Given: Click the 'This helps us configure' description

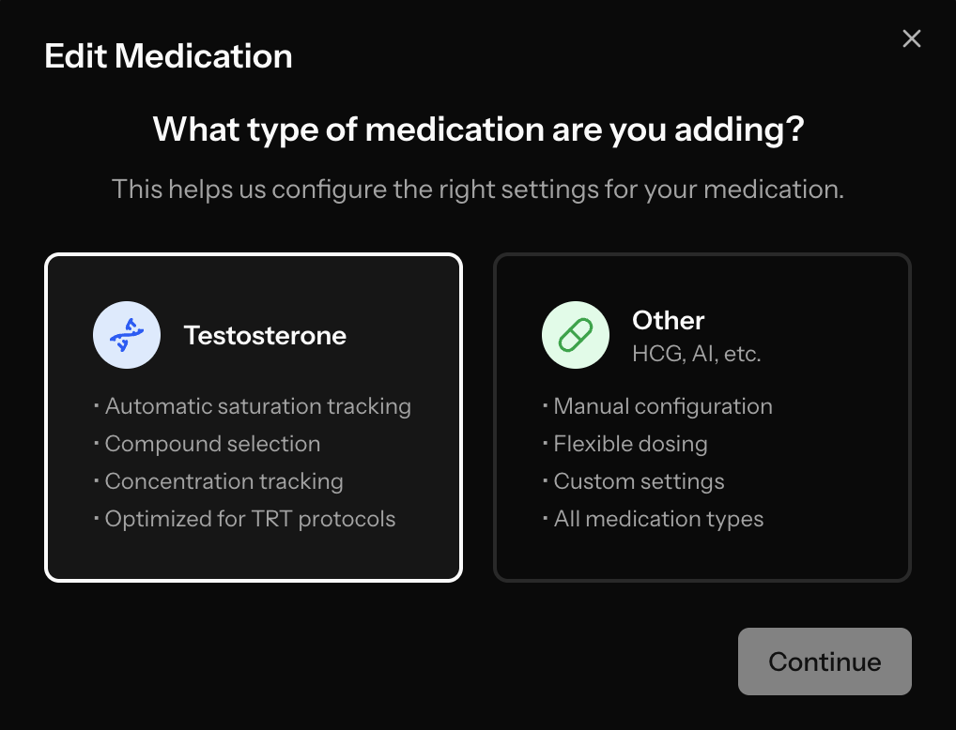Looking at the screenshot, I should (478, 189).
